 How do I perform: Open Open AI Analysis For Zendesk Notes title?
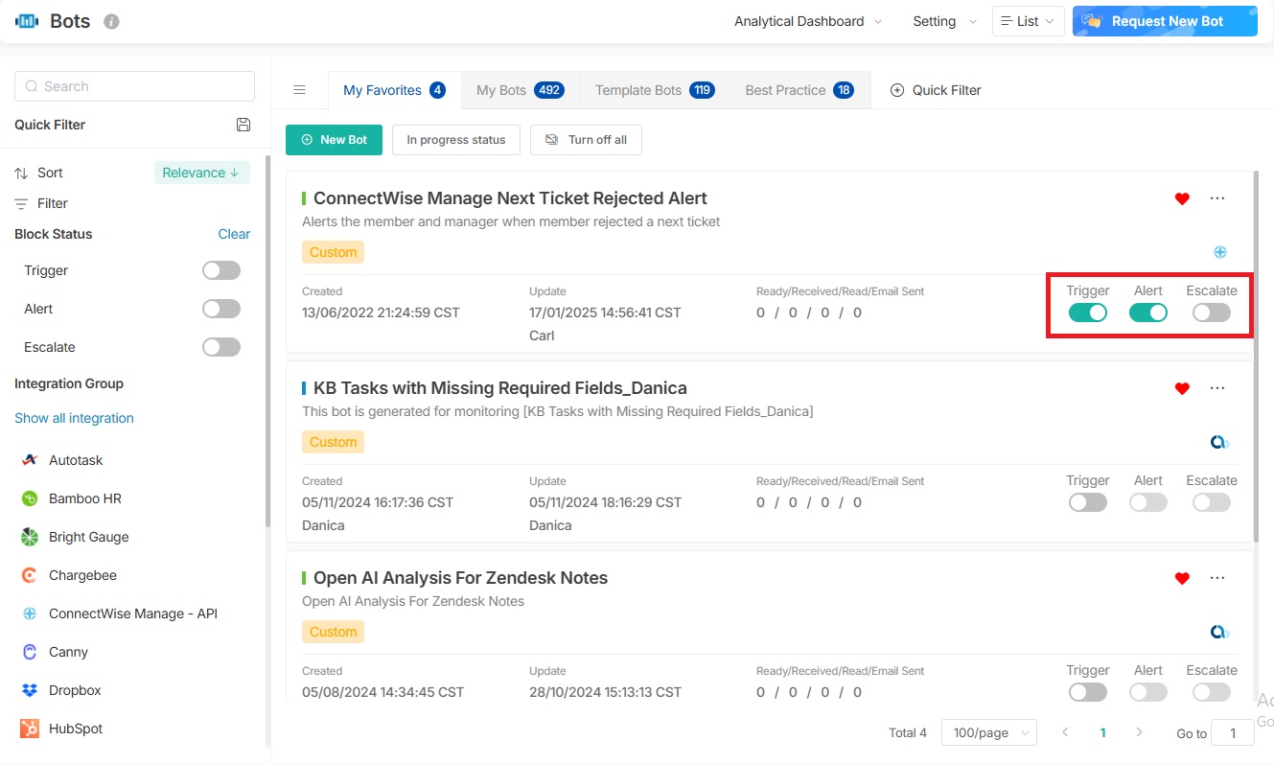click(x=460, y=578)
